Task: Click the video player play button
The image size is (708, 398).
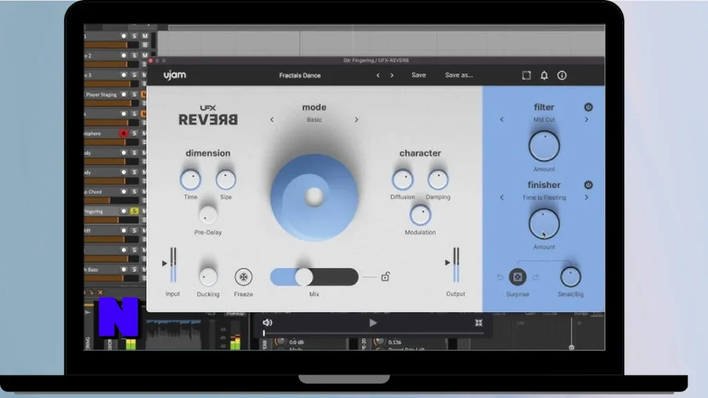Action: click(373, 323)
